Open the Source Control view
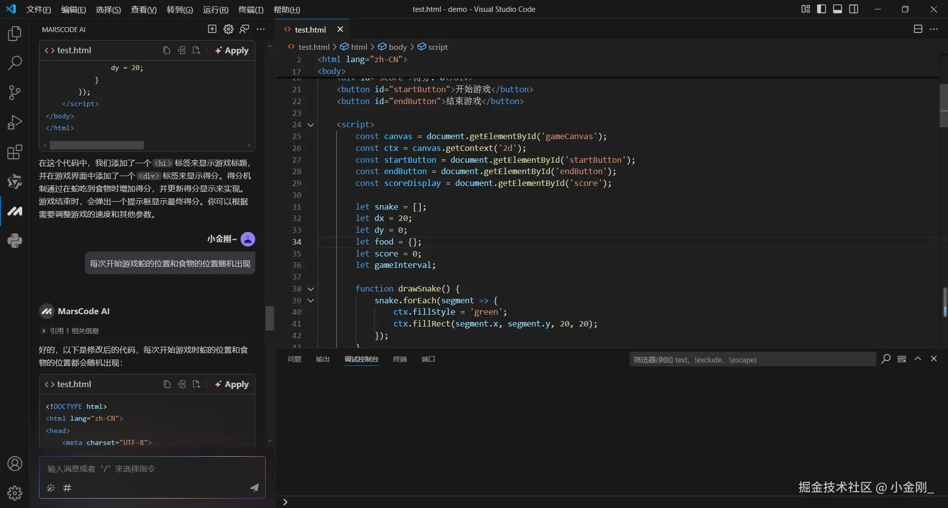 (x=15, y=93)
